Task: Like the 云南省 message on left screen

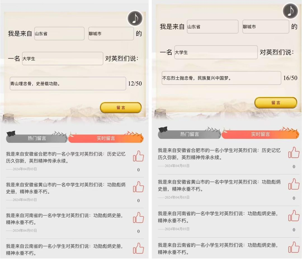Action: (x=138, y=248)
